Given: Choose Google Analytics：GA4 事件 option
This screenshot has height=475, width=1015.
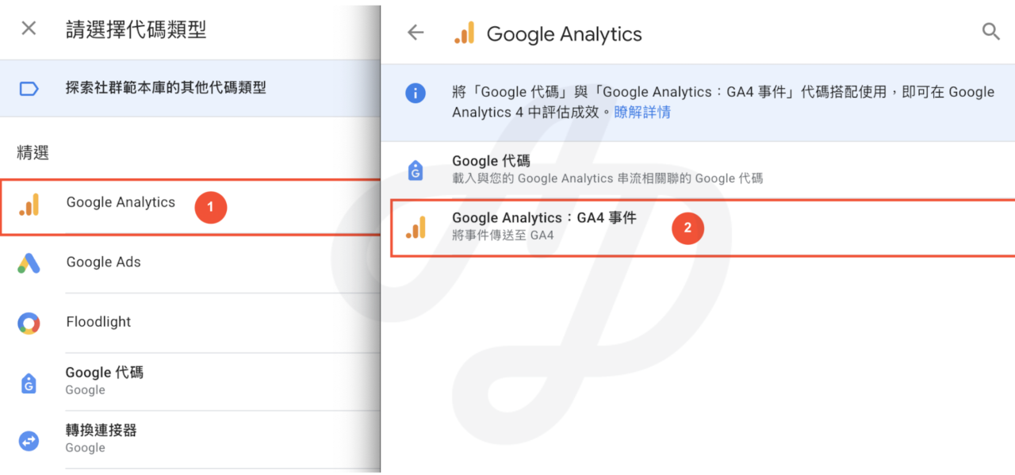Looking at the screenshot, I should [x=703, y=227].
